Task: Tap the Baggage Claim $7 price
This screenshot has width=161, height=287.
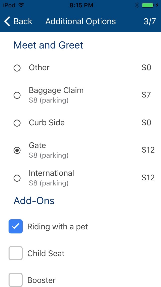Action: tap(146, 95)
